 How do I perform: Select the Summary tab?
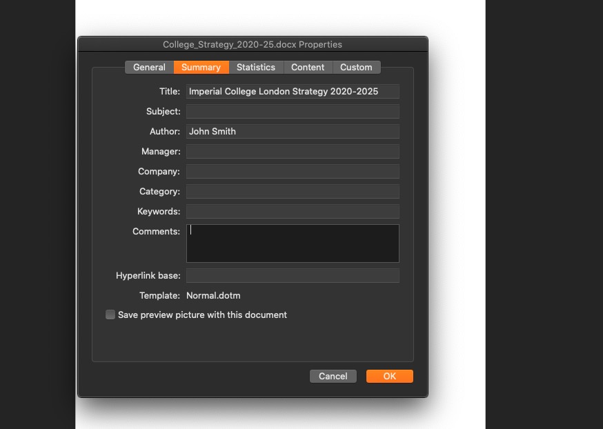pos(201,67)
